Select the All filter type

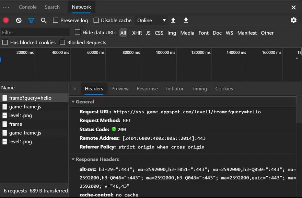(123, 33)
